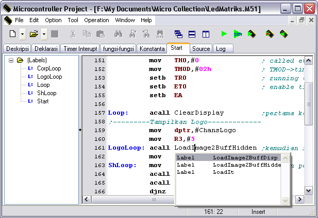Click the Copy icon
Viewport: 318px width, 218px height.
(87, 34)
